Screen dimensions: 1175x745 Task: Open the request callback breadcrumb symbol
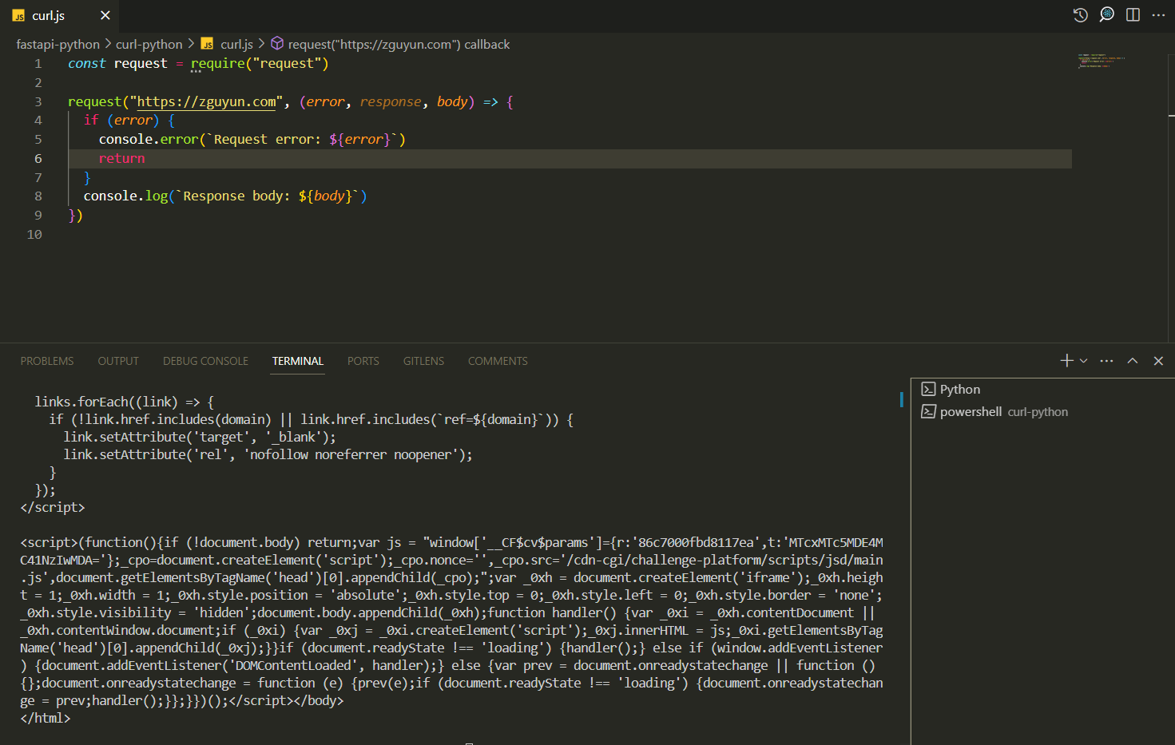[399, 45]
